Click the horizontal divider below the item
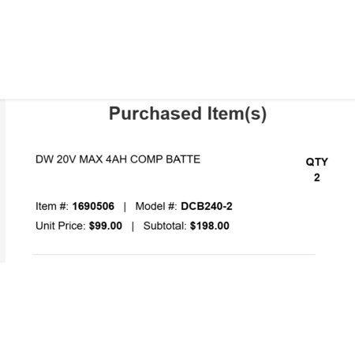This screenshot has width=355, height=355. point(174,254)
